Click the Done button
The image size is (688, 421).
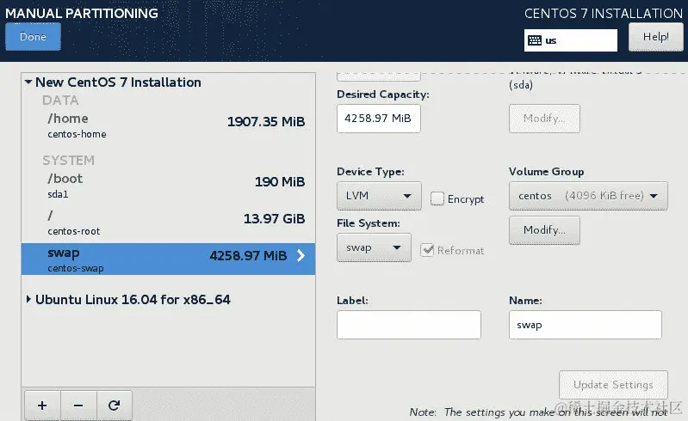[x=33, y=37]
